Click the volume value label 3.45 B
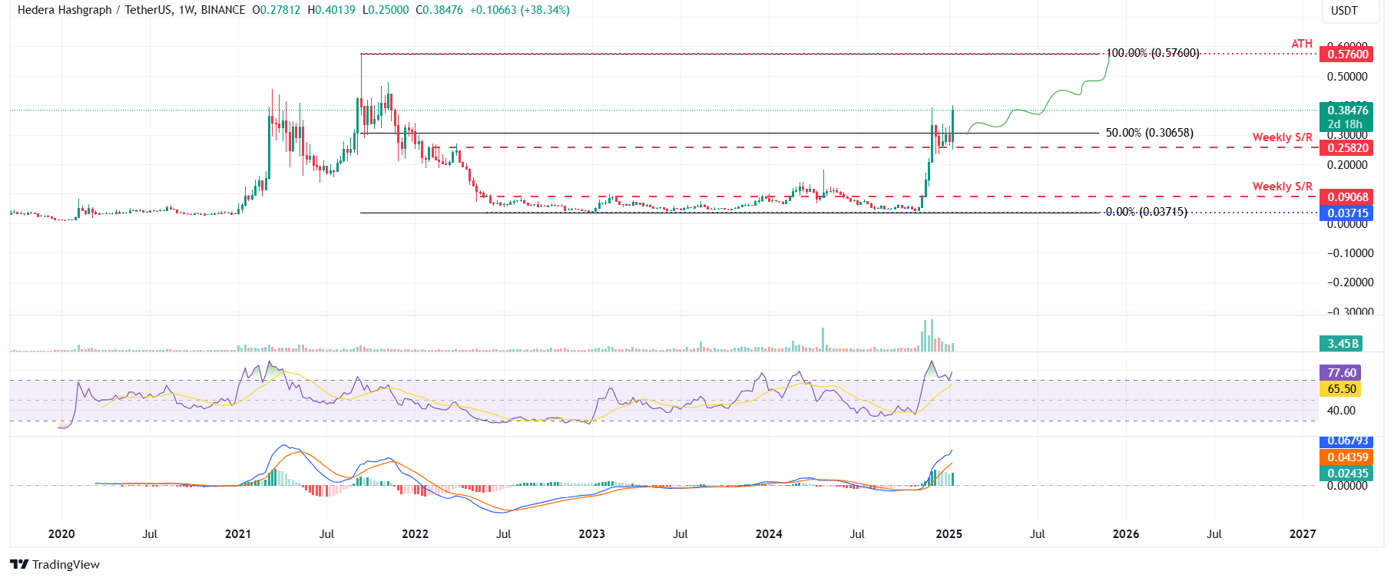 coord(1340,344)
